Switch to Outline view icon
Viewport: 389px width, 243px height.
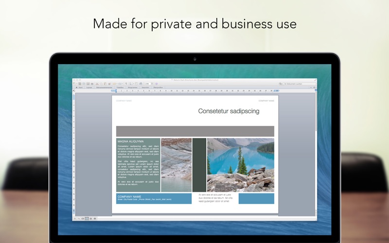click(x=79, y=218)
